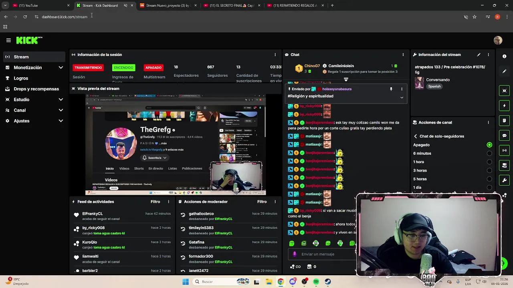Click the Spanish language tag
Screen dimensions: 513x288
click(434, 86)
